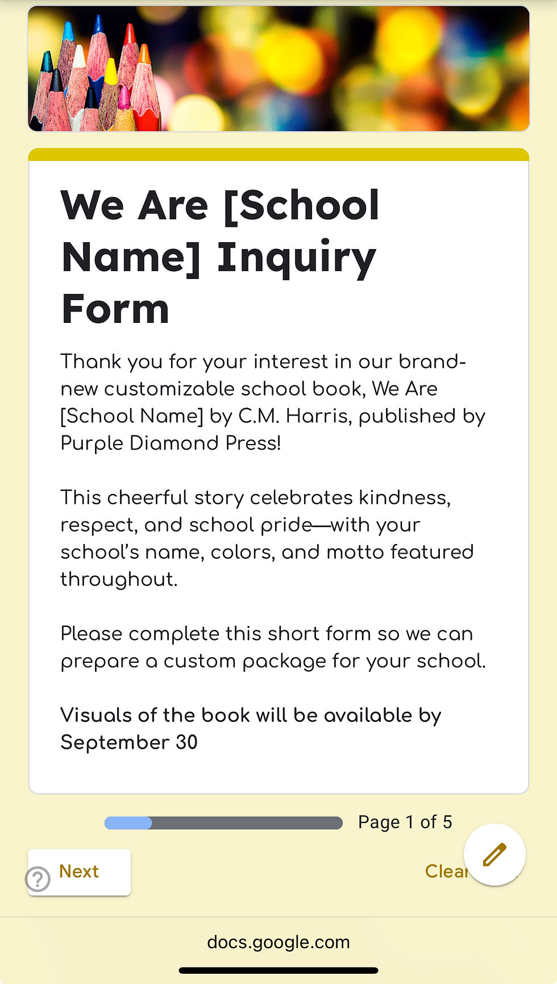The width and height of the screenshot is (557, 984).
Task: Click the gray unfilled progress bar portion
Action: tap(247, 823)
